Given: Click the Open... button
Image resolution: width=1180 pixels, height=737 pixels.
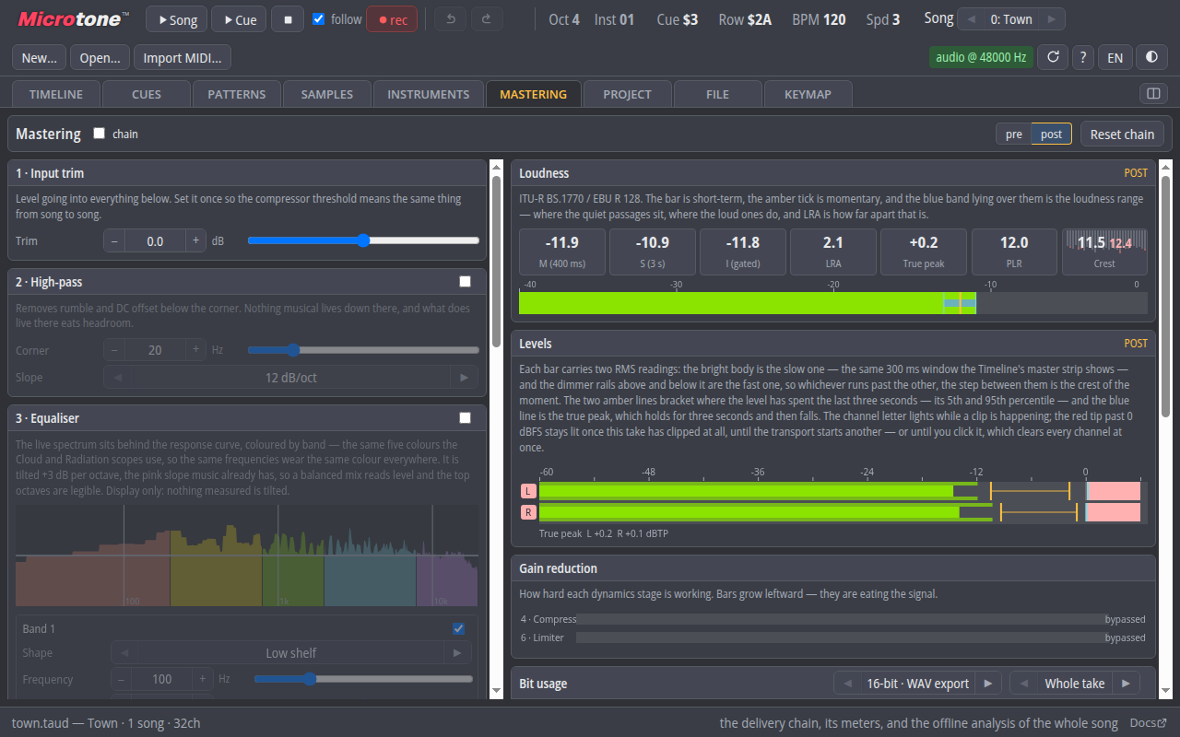Looking at the screenshot, I should coord(100,57).
